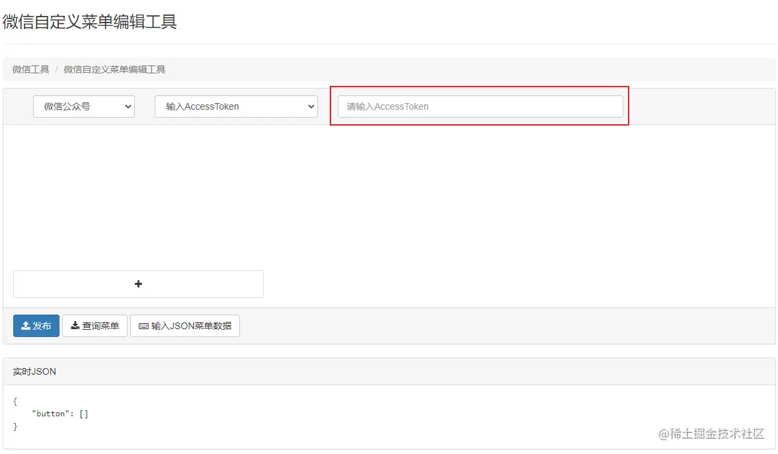Focus the 请输入AccessToken input field
This screenshot has width=778, height=454.
(x=481, y=106)
